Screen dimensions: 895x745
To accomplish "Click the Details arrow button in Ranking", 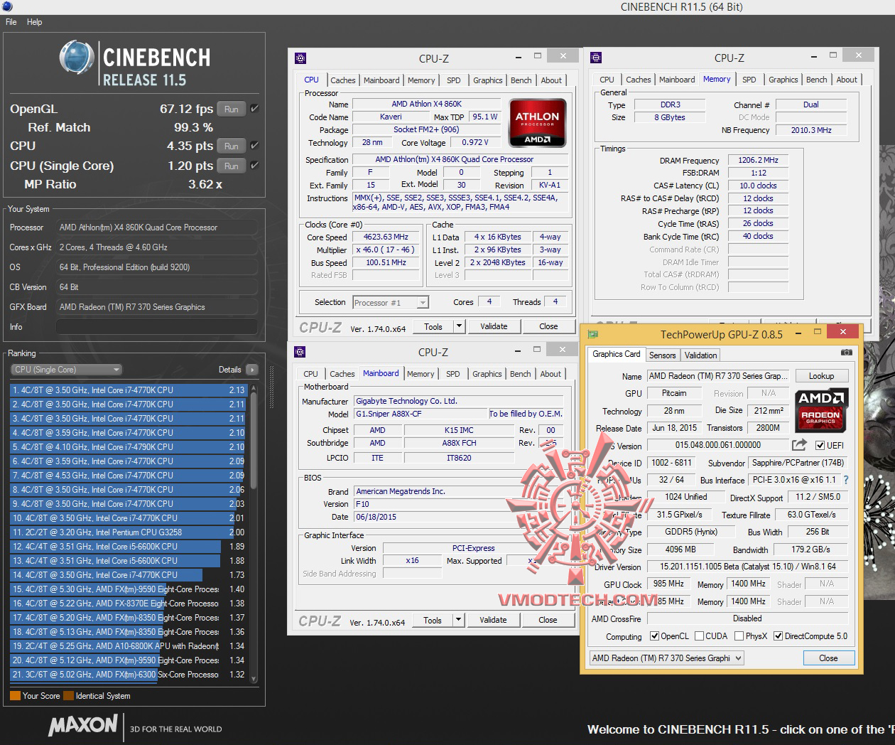I will point(251,370).
